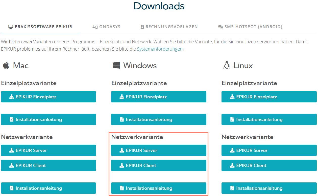Open Mac Netzwerkvariante Installationsanleitung
Viewport: 318px width, 196px height.
click(48, 188)
